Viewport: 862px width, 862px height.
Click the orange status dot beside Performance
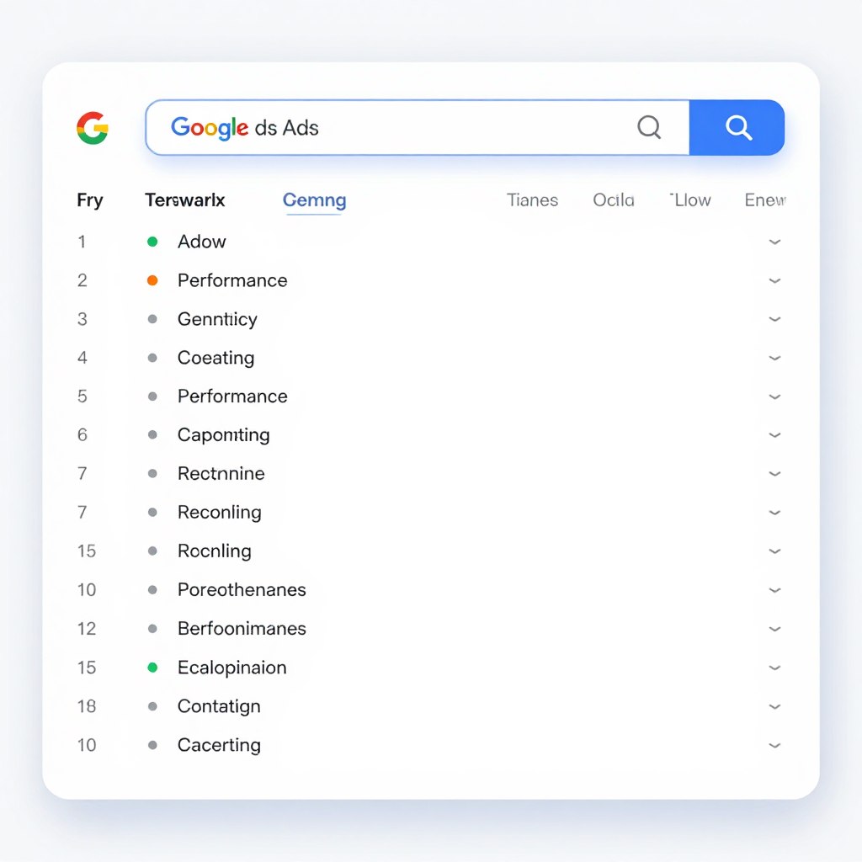pyautogui.click(x=152, y=280)
